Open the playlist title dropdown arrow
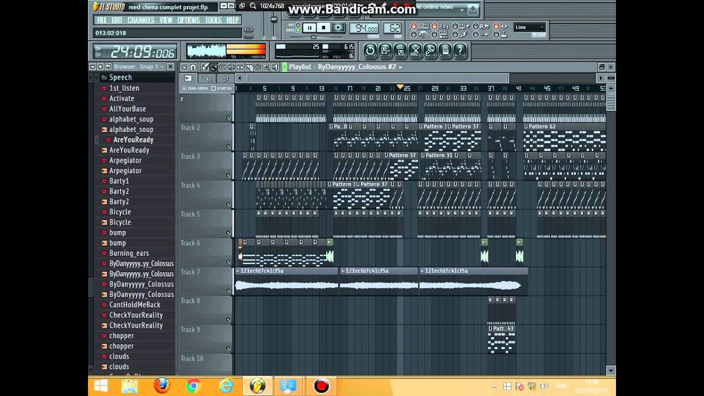 coord(400,67)
